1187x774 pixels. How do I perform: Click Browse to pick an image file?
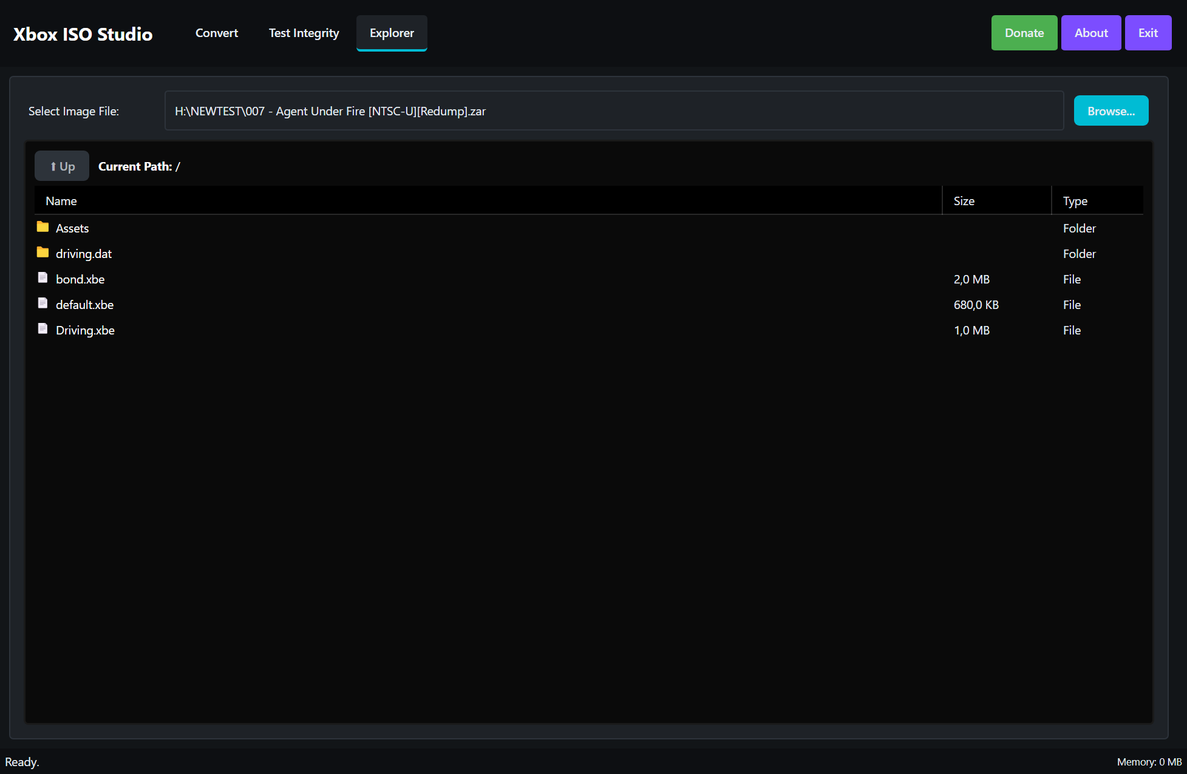(x=1111, y=110)
